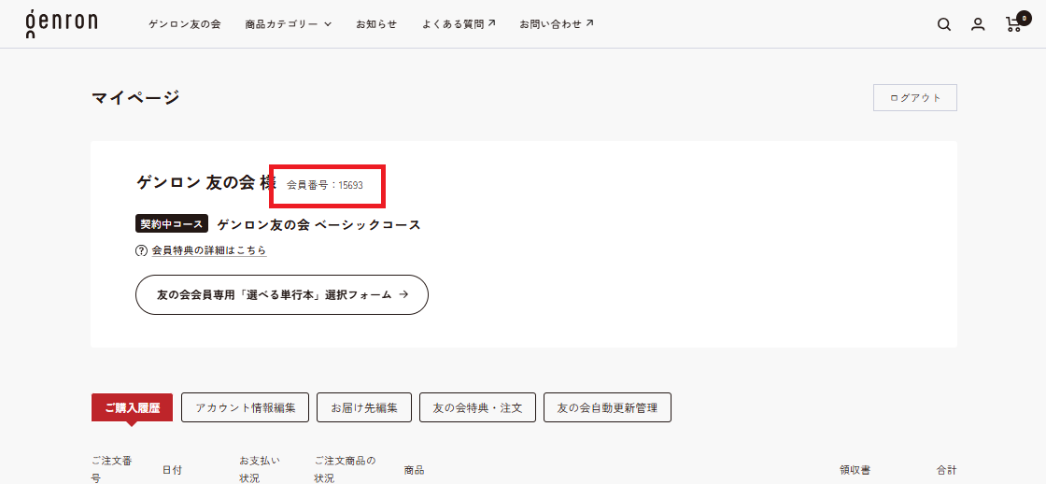Open 会員特典の詳細はこちら link
1046x484 pixels.
[x=209, y=251]
